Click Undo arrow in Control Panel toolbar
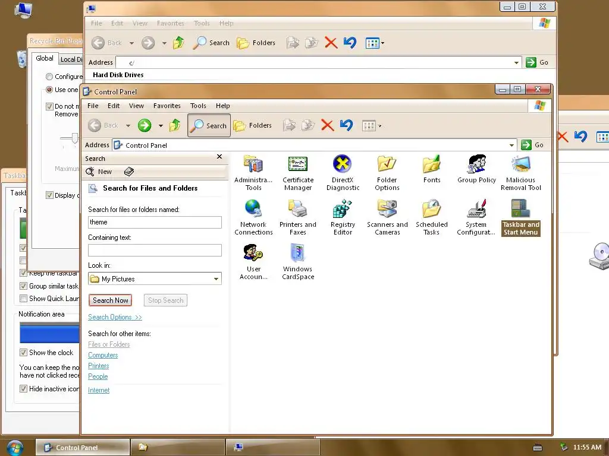 click(346, 125)
